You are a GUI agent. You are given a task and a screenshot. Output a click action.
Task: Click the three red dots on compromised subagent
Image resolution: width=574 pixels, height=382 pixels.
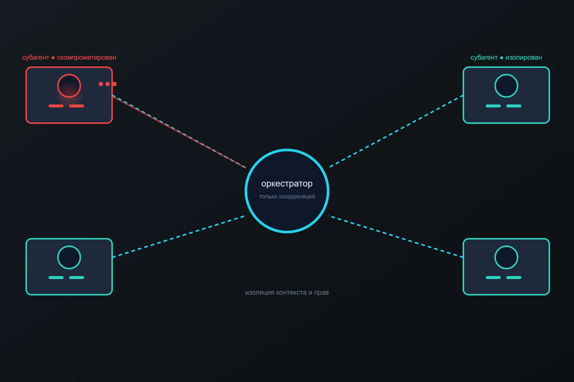(108, 84)
